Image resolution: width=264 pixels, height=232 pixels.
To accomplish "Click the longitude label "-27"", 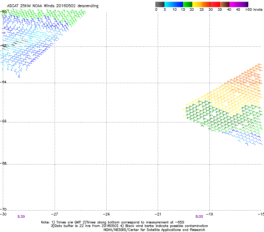I will (55, 214).
